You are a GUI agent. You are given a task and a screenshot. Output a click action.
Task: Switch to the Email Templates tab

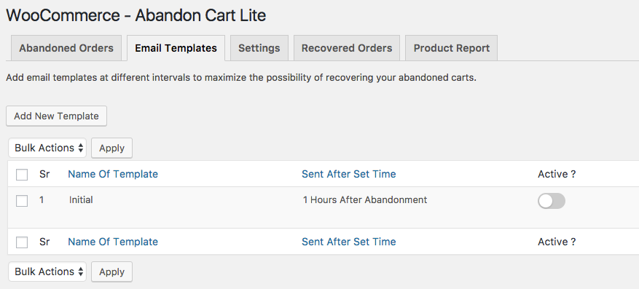click(x=176, y=48)
